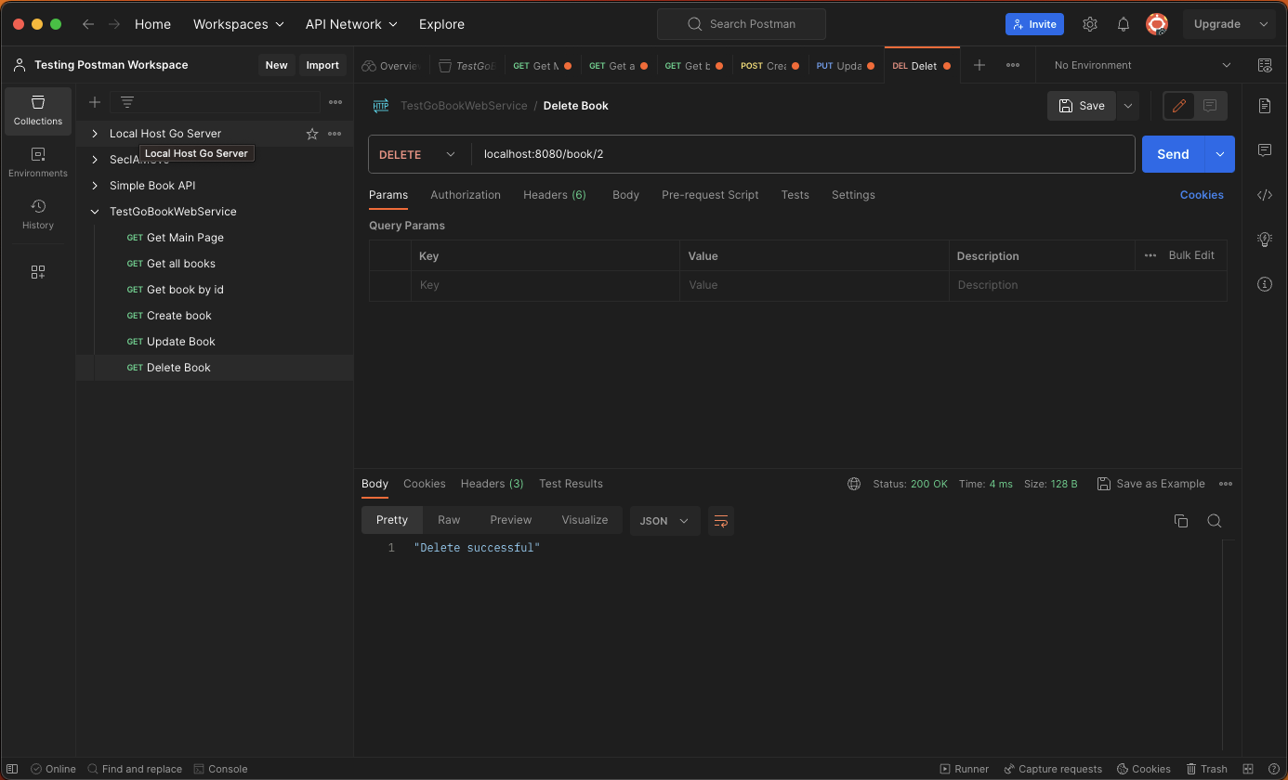Copy response body with copy icon
This screenshot has height=780, width=1288.
click(x=1181, y=521)
